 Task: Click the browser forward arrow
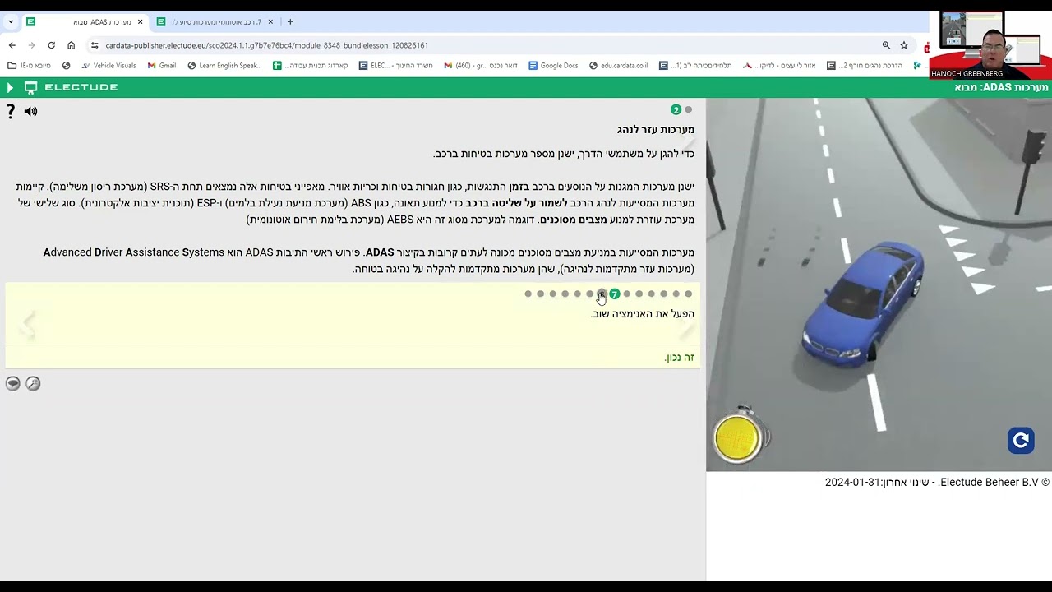pos(31,45)
